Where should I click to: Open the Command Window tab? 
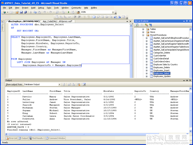click(x=55, y=138)
